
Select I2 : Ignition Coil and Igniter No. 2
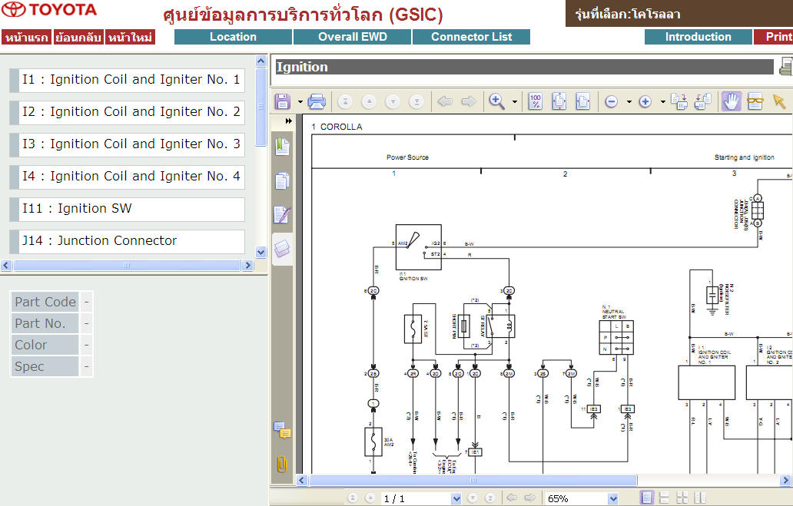click(127, 112)
